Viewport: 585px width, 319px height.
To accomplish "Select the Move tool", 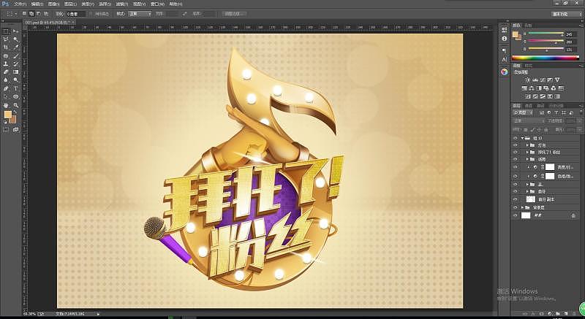I will tap(15, 31).
